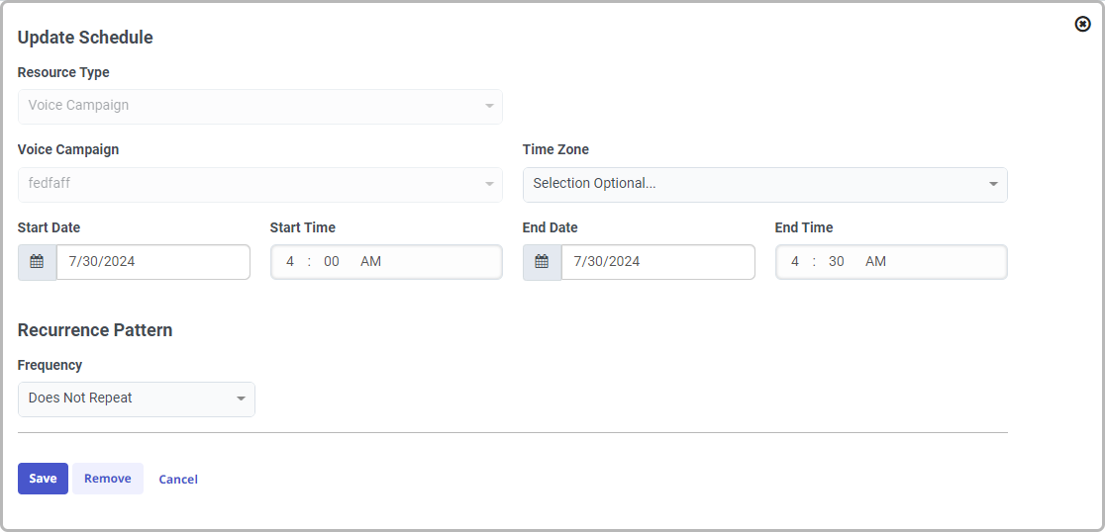This screenshot has height=532, width=1105.
Task: Close the Update Schedule dialog with X icon
Action: pyautogui.click(x=1082, y=25)
